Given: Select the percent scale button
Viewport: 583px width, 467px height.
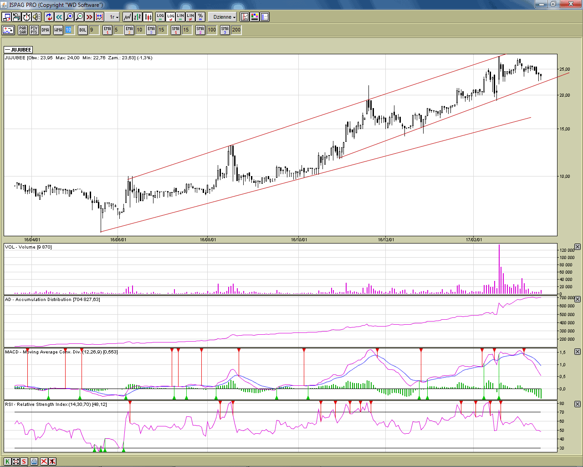Looking at the screenshot, I should (x=200, y=17).
